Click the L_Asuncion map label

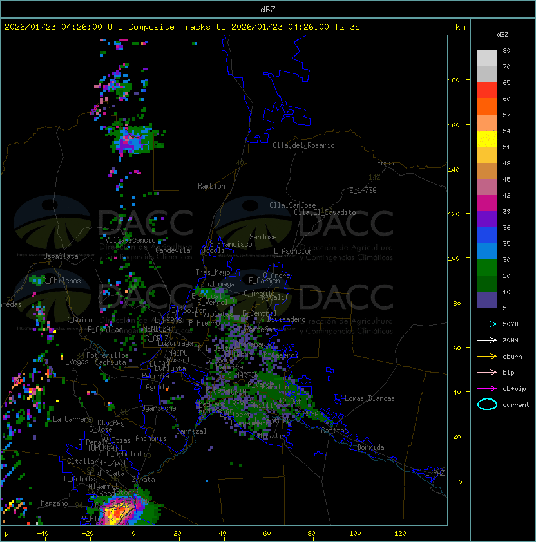(x=293, y=251)
